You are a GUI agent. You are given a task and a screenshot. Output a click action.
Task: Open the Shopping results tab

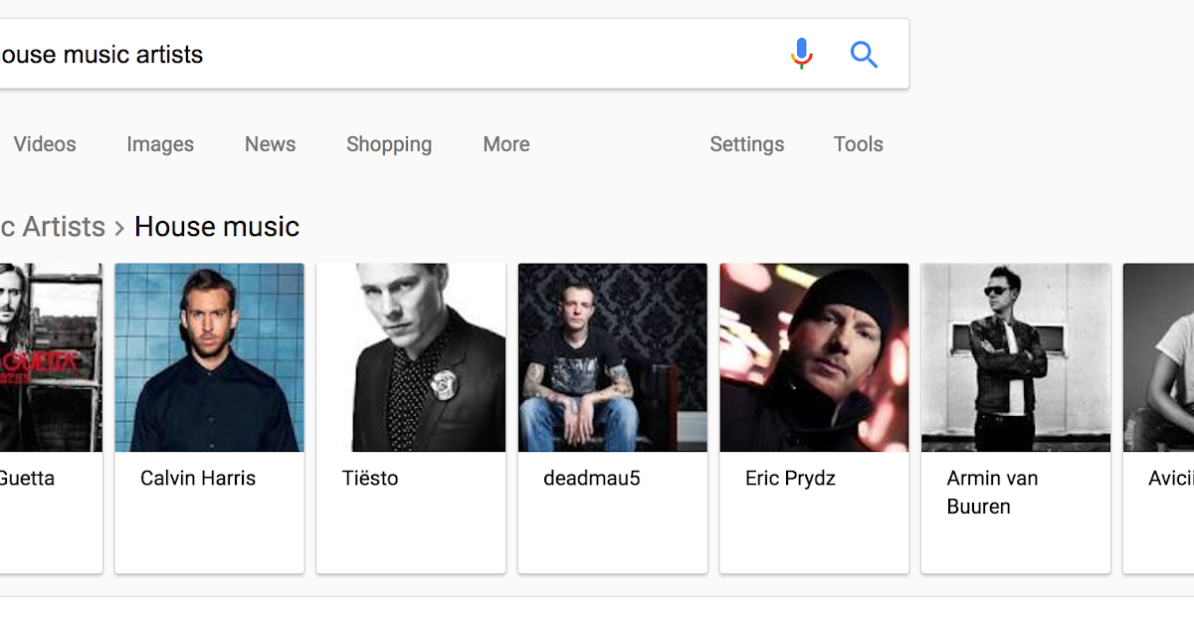389,144
